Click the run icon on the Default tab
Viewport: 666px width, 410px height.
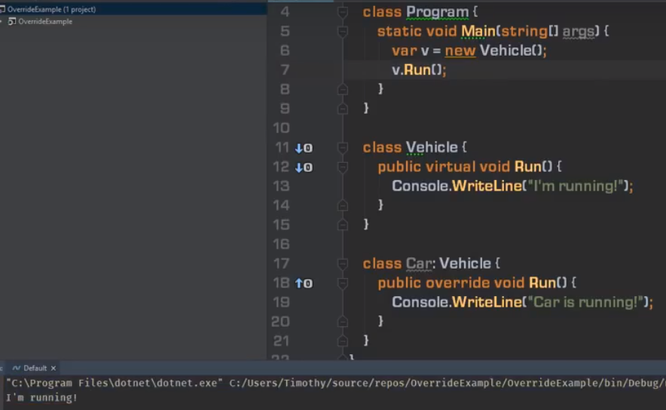(x=16, y=368)
